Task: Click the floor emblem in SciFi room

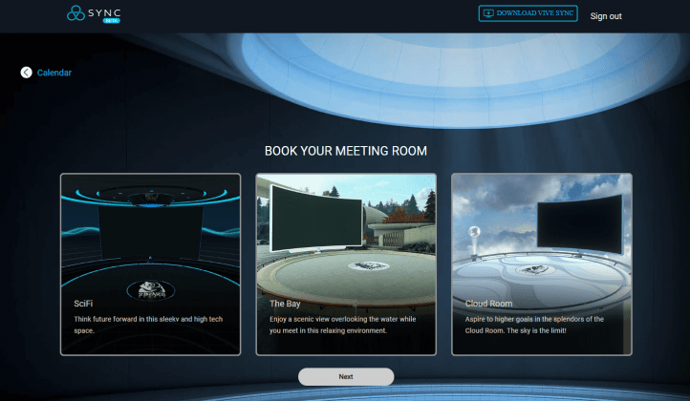Action: [150, 289]
